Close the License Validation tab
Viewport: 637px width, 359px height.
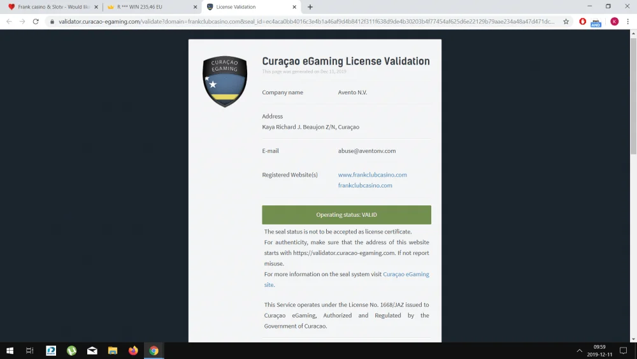[x=294, y=7]
